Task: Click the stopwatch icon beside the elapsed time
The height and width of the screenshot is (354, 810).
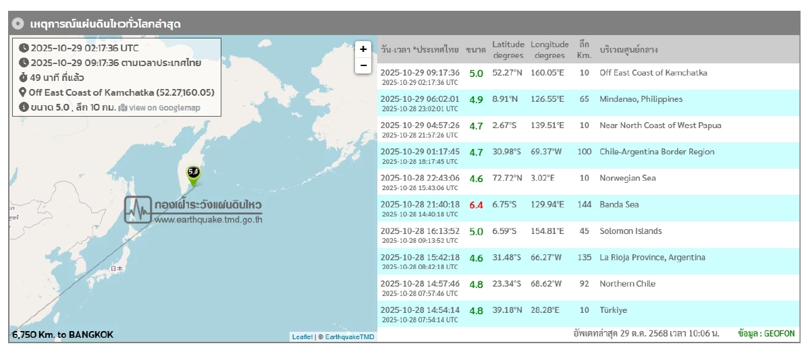Action: pos(24,78)
